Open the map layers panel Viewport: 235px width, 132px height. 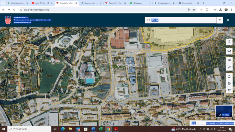tap(229, 51)
